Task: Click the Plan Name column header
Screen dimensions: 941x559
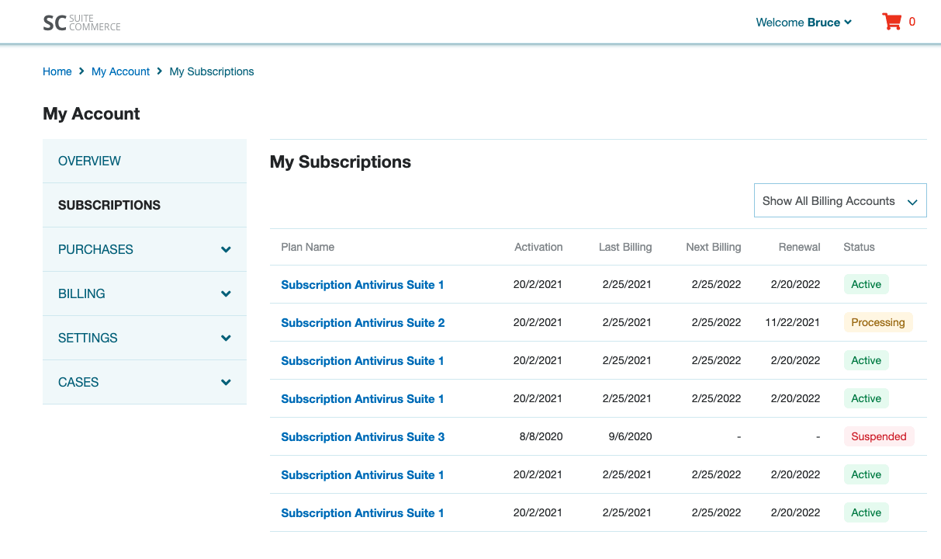Action: 308,247
